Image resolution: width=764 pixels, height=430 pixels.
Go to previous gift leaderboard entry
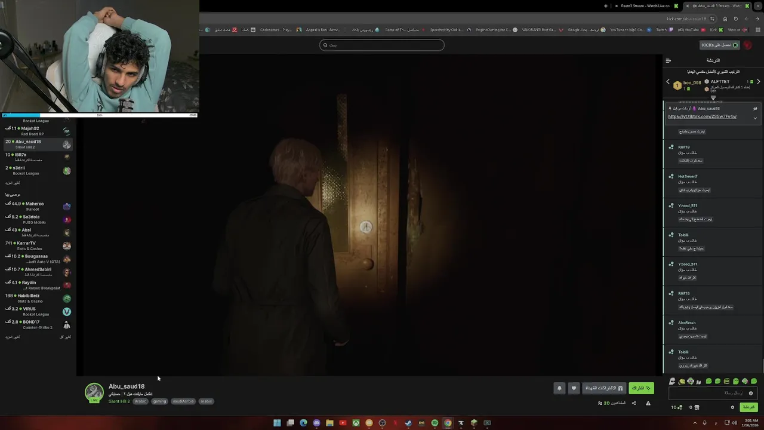click(668, 82)
